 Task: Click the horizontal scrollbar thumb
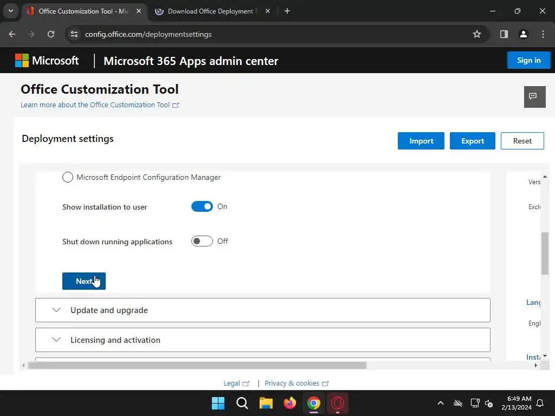coord(197,365)
